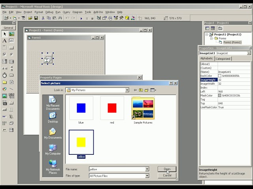Select the CheckBox control tool in toolbox
The width and height of the screenshot is (253, 189).
(x=4, y=54)
